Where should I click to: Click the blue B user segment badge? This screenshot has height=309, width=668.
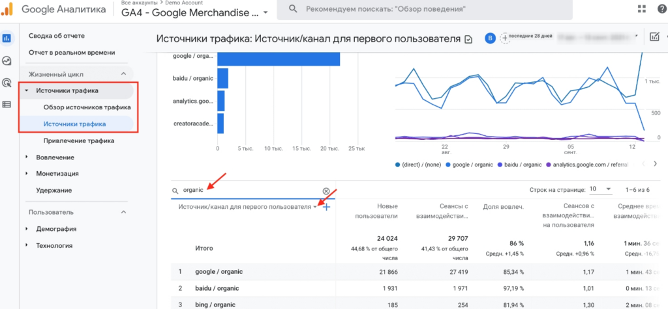tap(490, 38)
